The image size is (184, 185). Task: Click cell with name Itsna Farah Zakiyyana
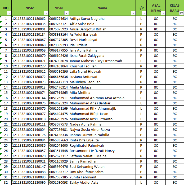tap(102, 56)
